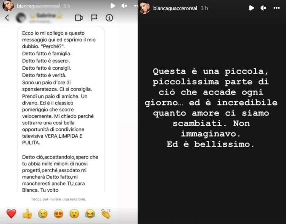The image size is (286, 224).
Task: Send surprised face reaction
Action: (74, 214)
